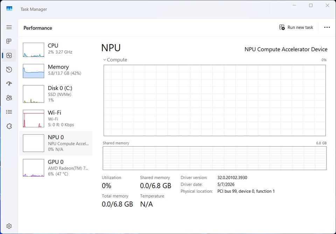
Task: Click the PCI bus 99 physical location text
Action: (x=246, y=191)
